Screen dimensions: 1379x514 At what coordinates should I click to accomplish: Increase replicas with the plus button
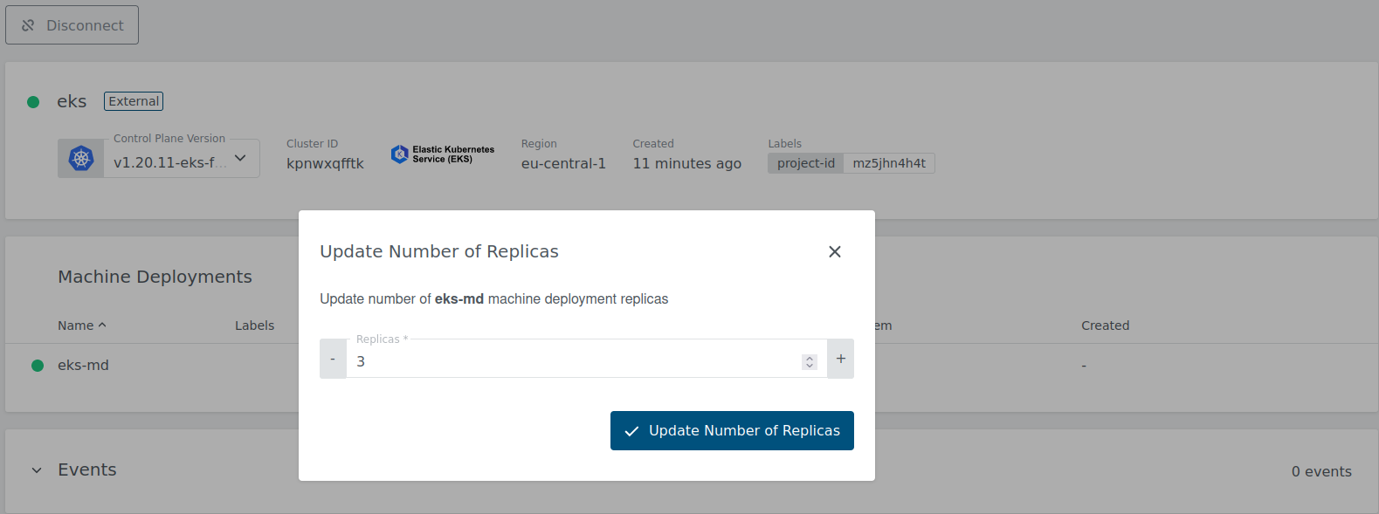[x=840, y=359]
